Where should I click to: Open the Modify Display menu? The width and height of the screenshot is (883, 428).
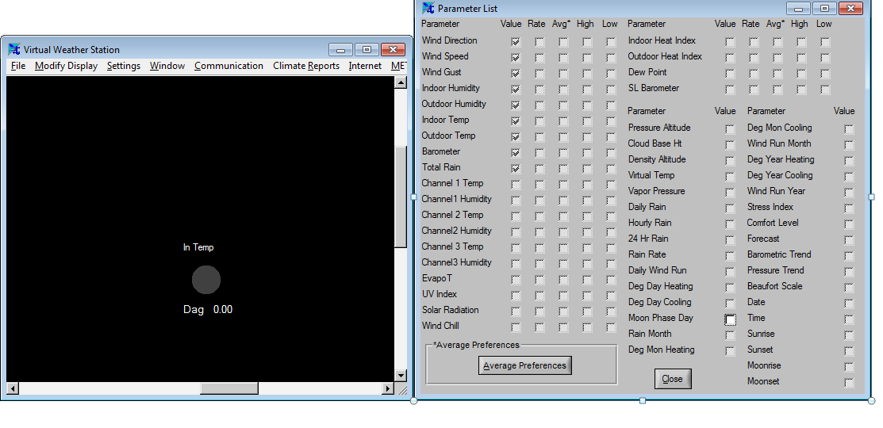(x=66, y=66)
